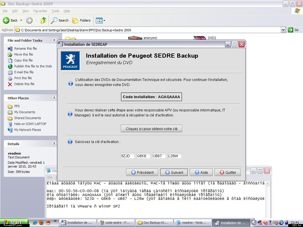Toggle the Folders pane button
The height and width of the screenshot is (227, 303).
point(81,20)
